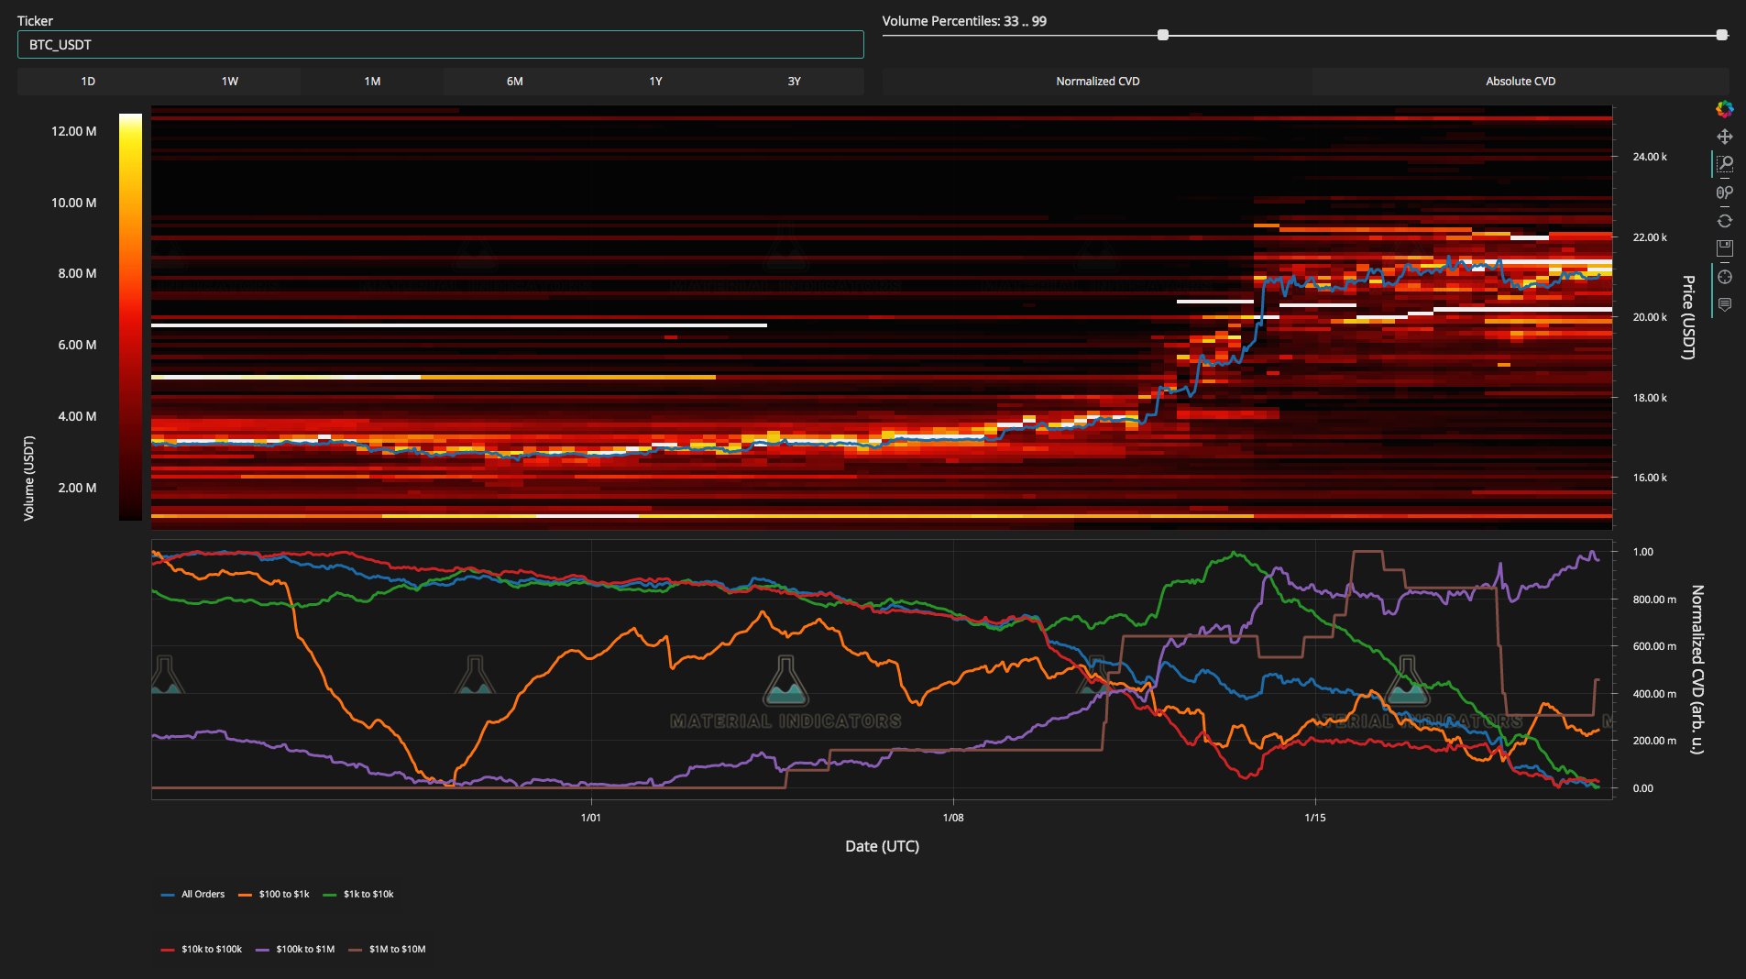This screenshot has width=1746, height=979.
Task: Click the 200.00 m CVD axis label
Action: [1654, 741]
